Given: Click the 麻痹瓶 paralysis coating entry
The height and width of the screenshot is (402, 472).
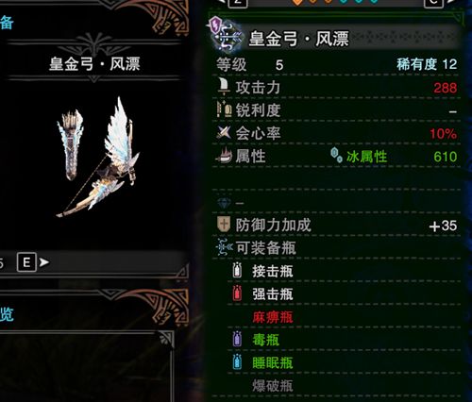Looking at the screenshot, I should tap(273, 317).
